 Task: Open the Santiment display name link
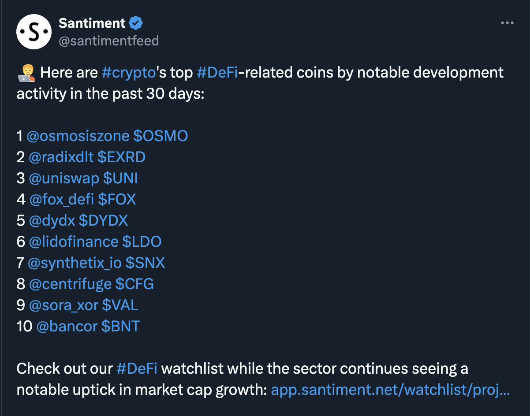tap(92, 23)
